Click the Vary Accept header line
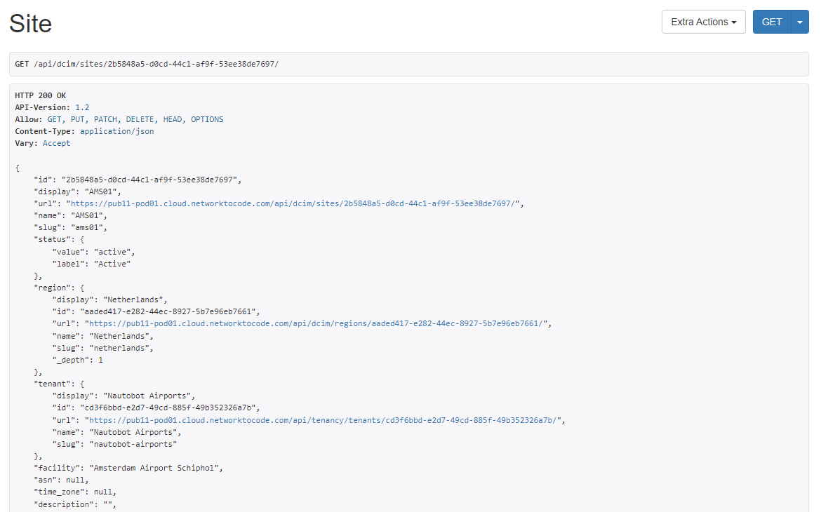The width and height of the screenshot is (821, 512). 42,143
